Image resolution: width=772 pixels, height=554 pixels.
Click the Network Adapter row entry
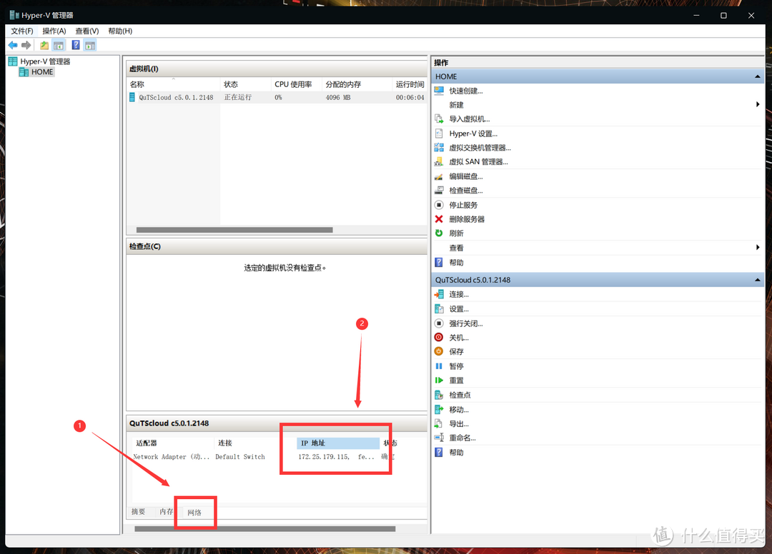(171, 457)
